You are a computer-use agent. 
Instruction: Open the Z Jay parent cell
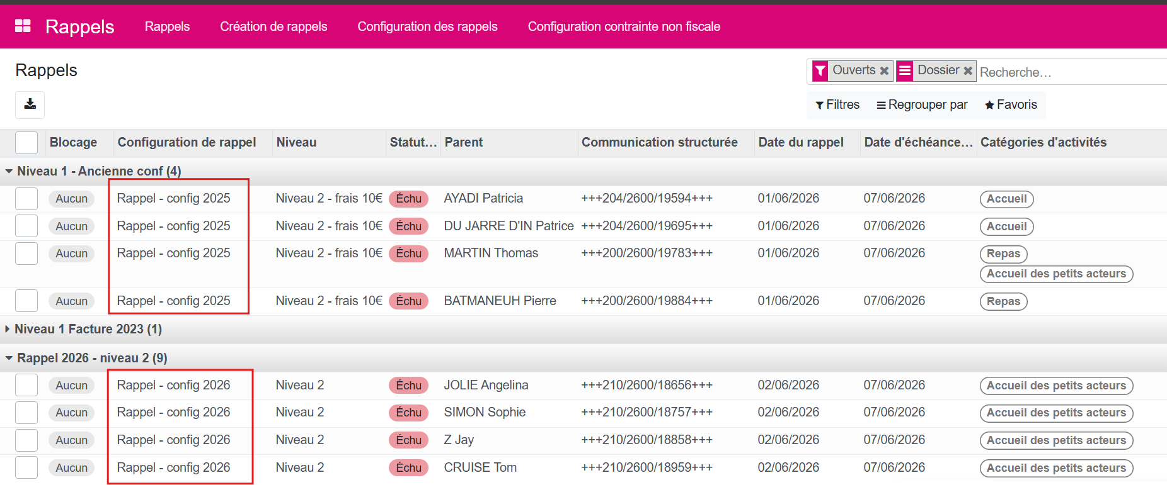(459, 440)
